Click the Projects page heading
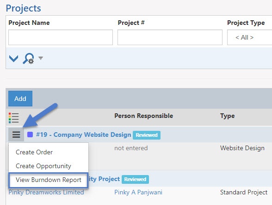 click(x=24, y=8)
